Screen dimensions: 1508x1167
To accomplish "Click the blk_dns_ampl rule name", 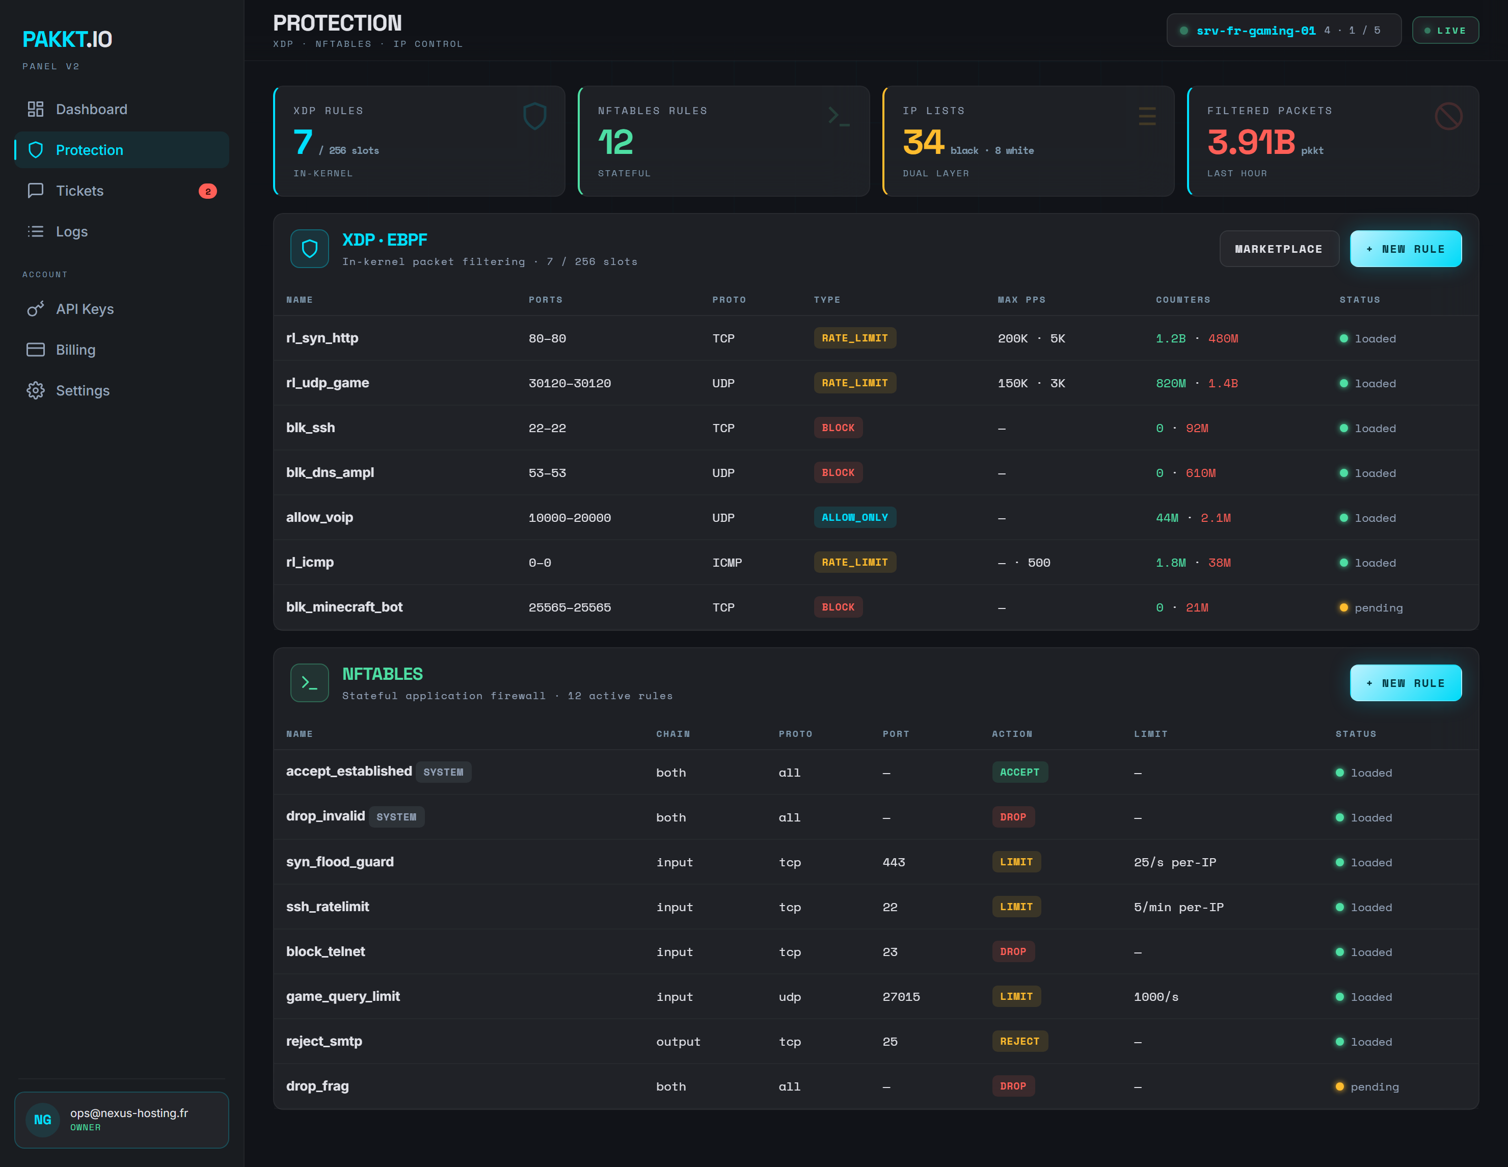I will [x=330, y=472].
